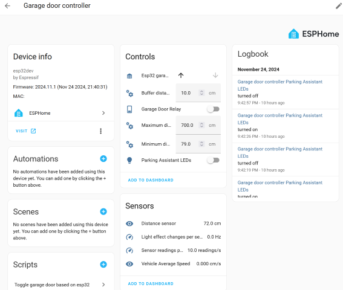The width and height of the screenshot is (343, 290).
Task: Add a new scene with plus icon
Action: point(103,211)
